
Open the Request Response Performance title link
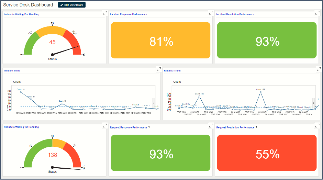(129, 127)
